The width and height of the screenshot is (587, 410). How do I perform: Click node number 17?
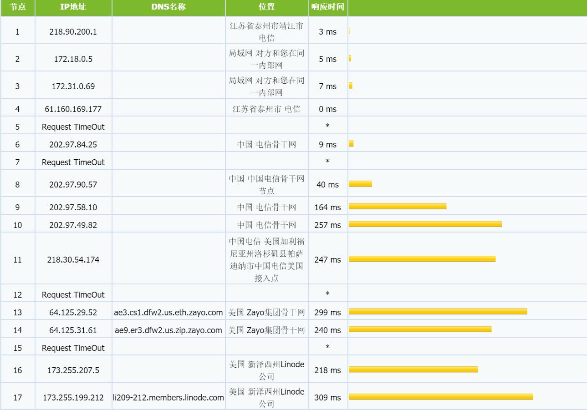click(17, 398)
